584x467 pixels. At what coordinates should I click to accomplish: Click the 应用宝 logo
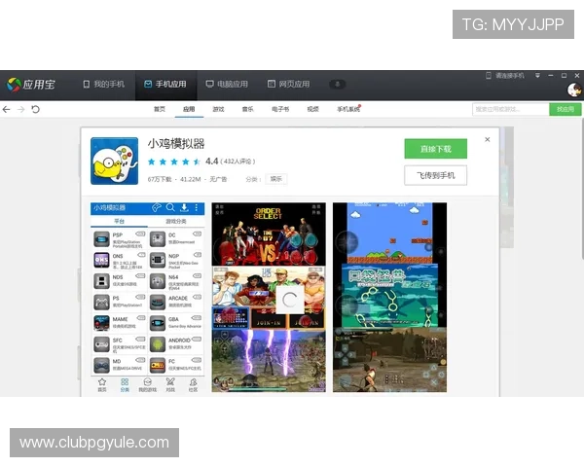(30, 85)
